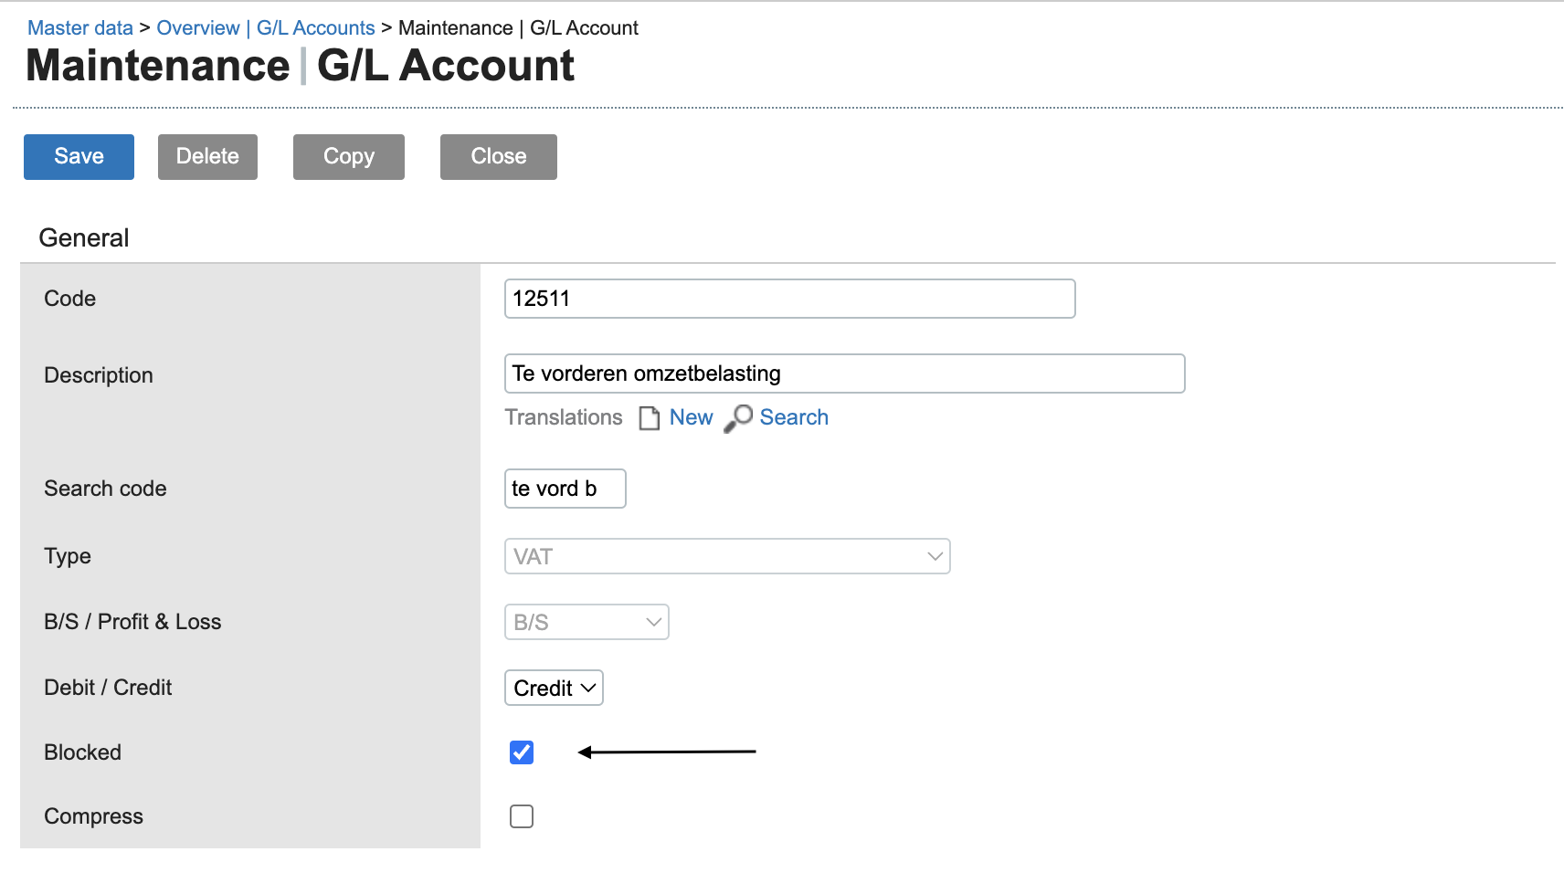Focus the Search code field
Image resolution: width=1564 pixels, height=873 pixels.
point(565,489)
